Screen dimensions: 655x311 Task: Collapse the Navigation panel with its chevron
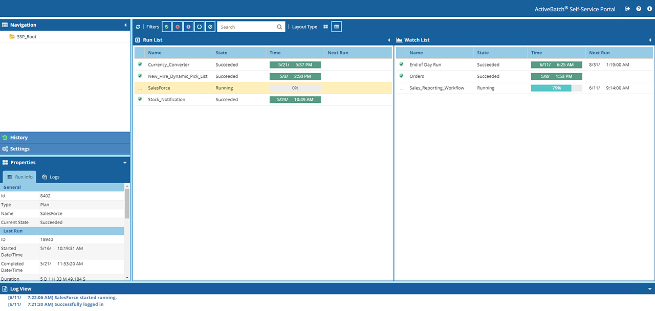click(x=125, y=24)
